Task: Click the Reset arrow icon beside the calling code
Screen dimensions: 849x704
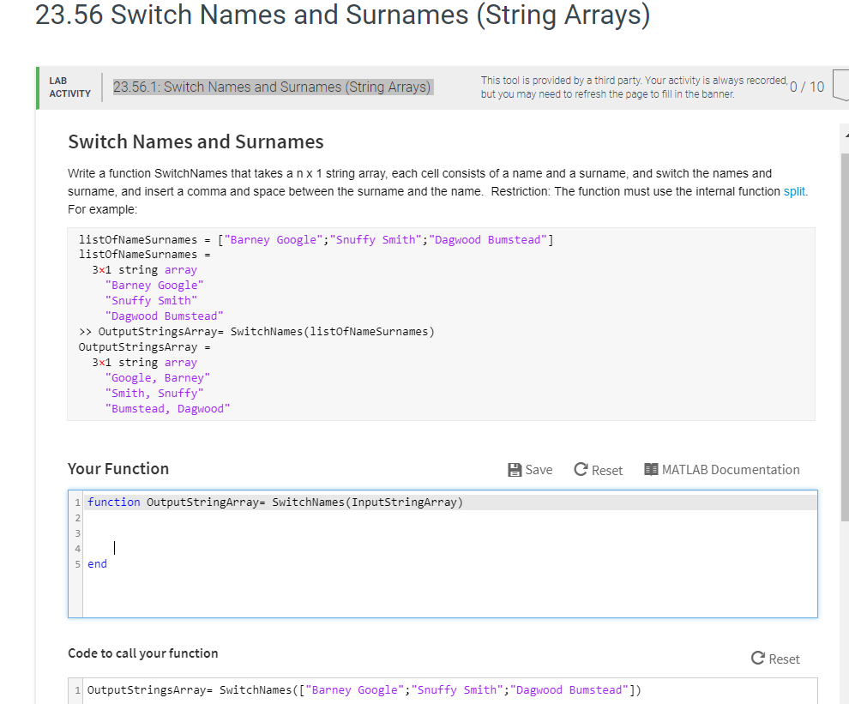Action: [x=757, y=659]
